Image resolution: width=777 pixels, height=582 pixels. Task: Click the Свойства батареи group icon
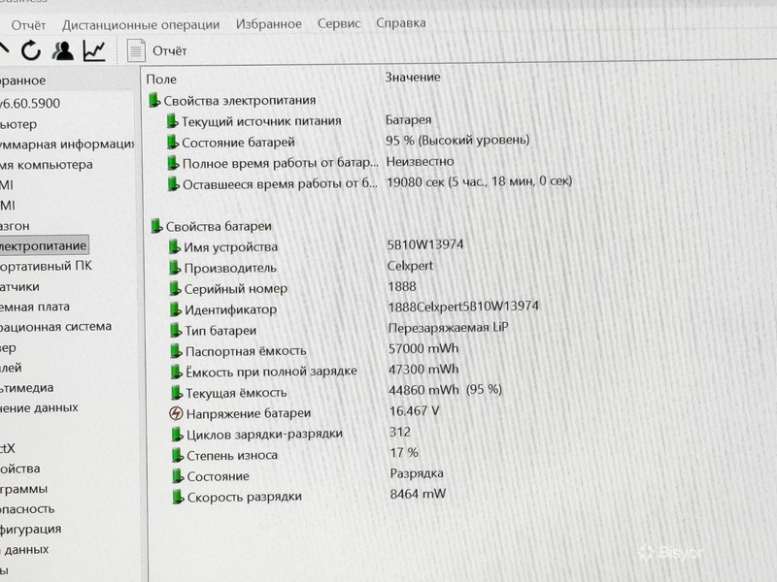point(156,226)
